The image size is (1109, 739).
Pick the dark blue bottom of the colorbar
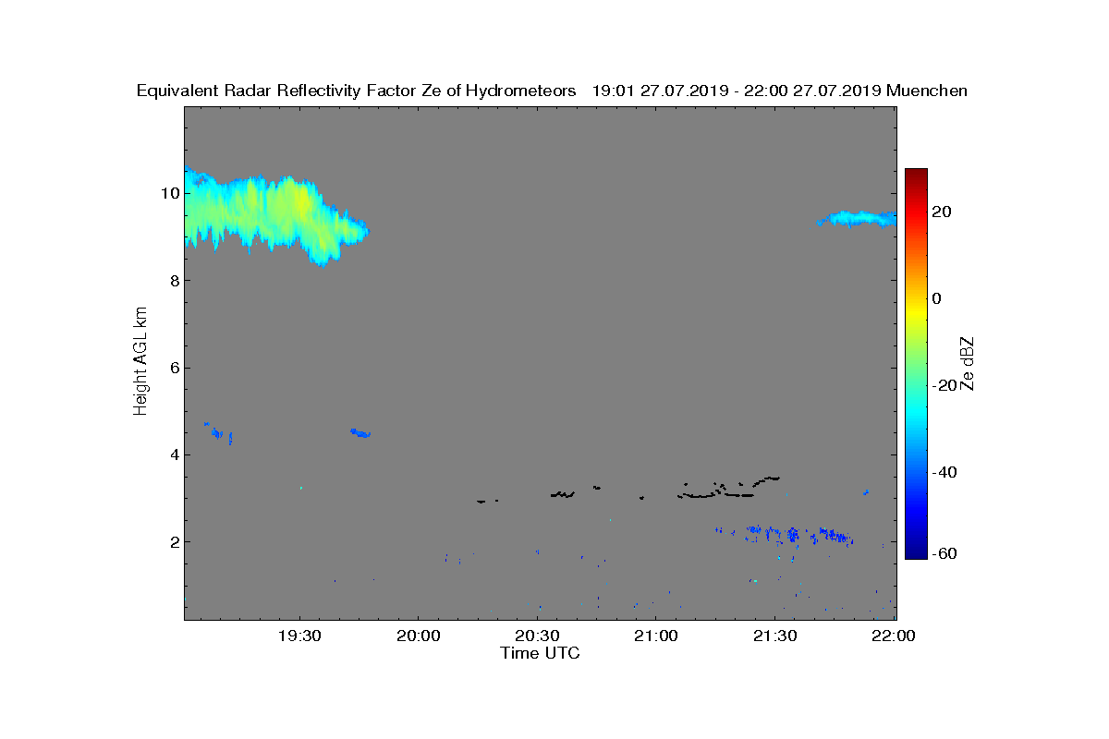click(x=916, y=552)
